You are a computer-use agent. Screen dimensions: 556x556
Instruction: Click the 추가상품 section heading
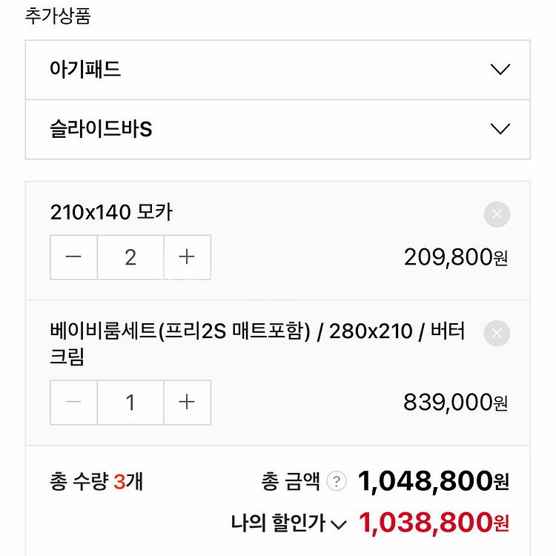click(58, 16)
